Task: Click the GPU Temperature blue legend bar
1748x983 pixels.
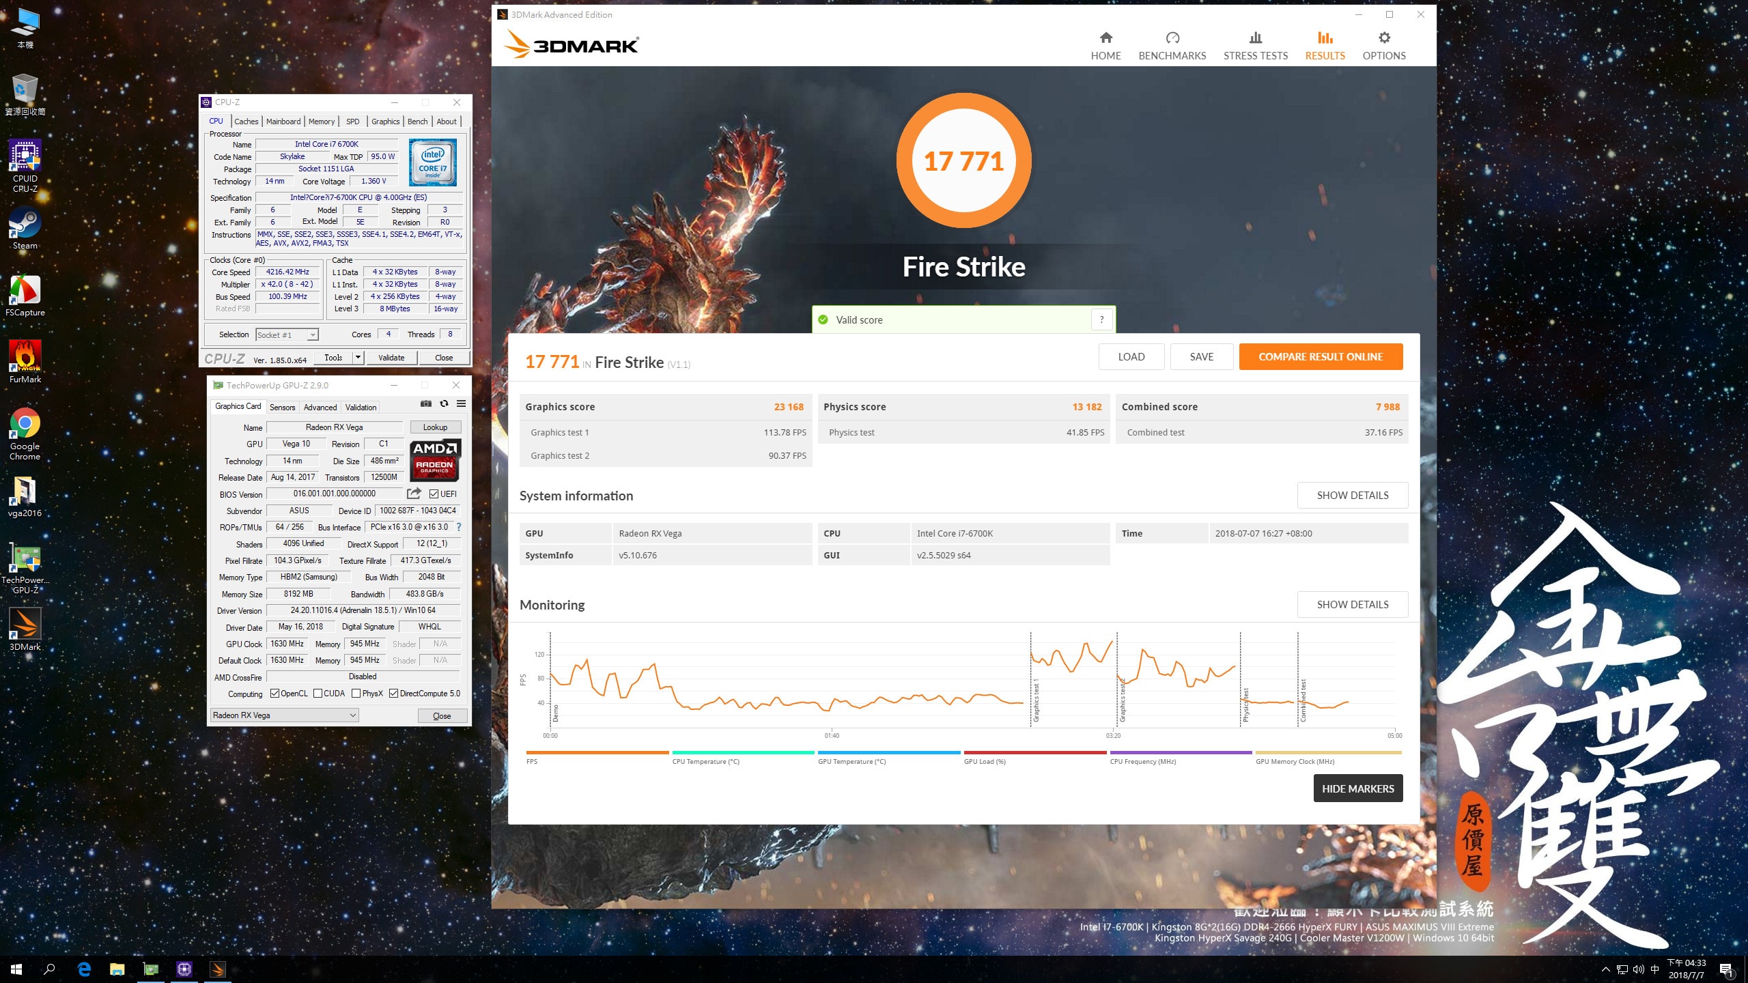Action: (x=889, y=752)
